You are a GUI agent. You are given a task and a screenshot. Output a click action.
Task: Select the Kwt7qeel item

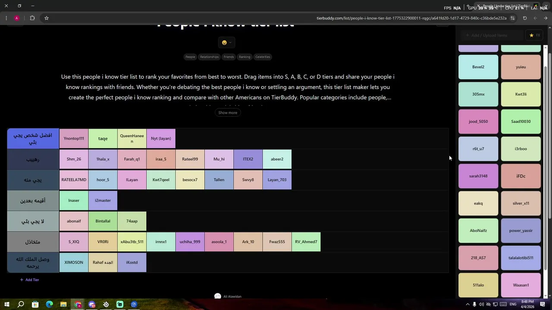point(161,180)
